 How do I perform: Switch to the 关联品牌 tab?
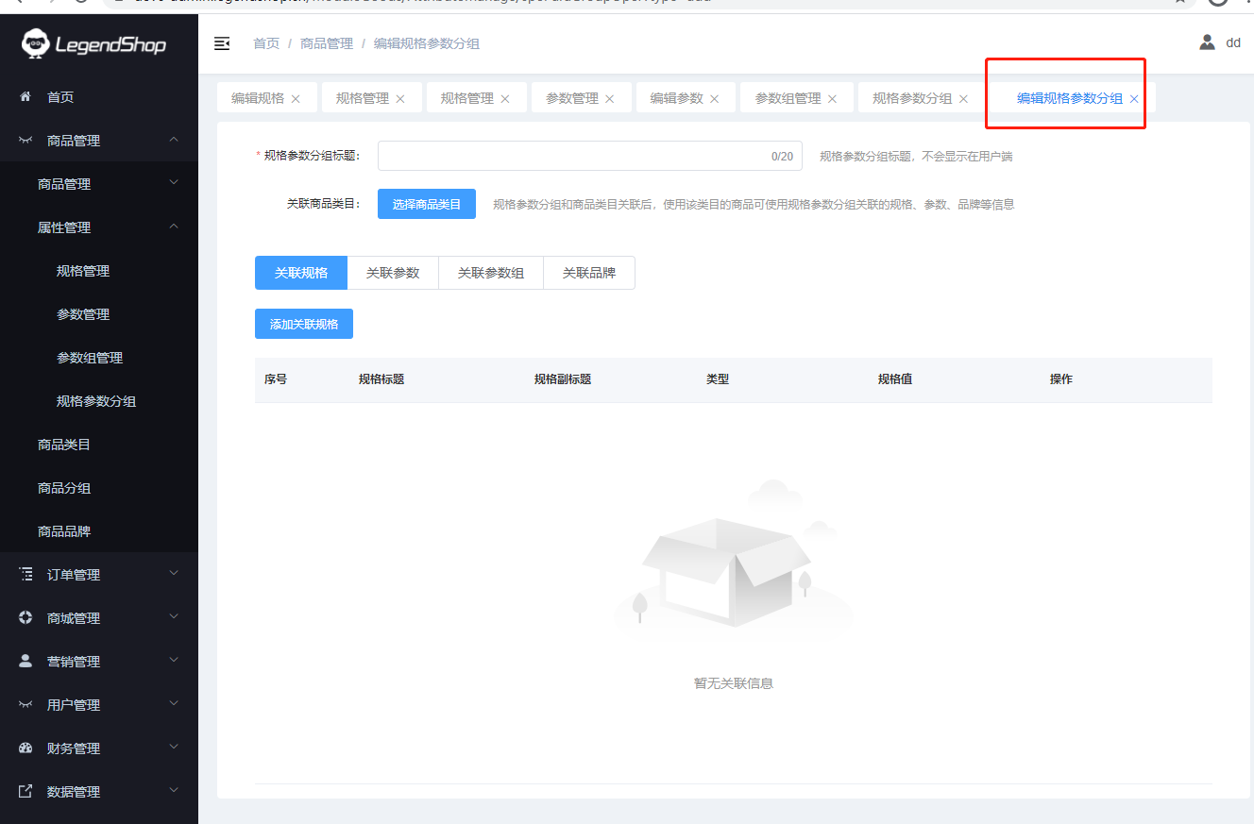tap(589, 273)
